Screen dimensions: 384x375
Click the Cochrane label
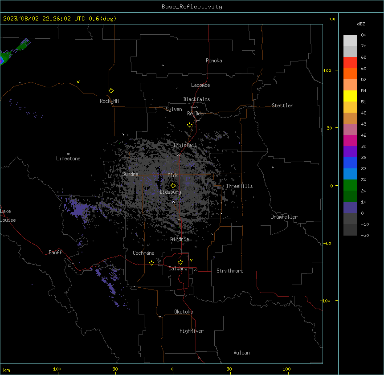(143, 253)
